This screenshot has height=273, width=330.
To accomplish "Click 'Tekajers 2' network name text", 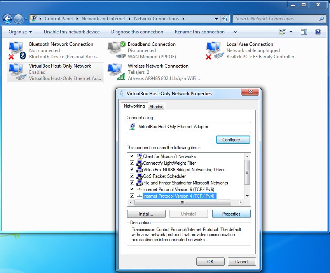I will [138, 72].
